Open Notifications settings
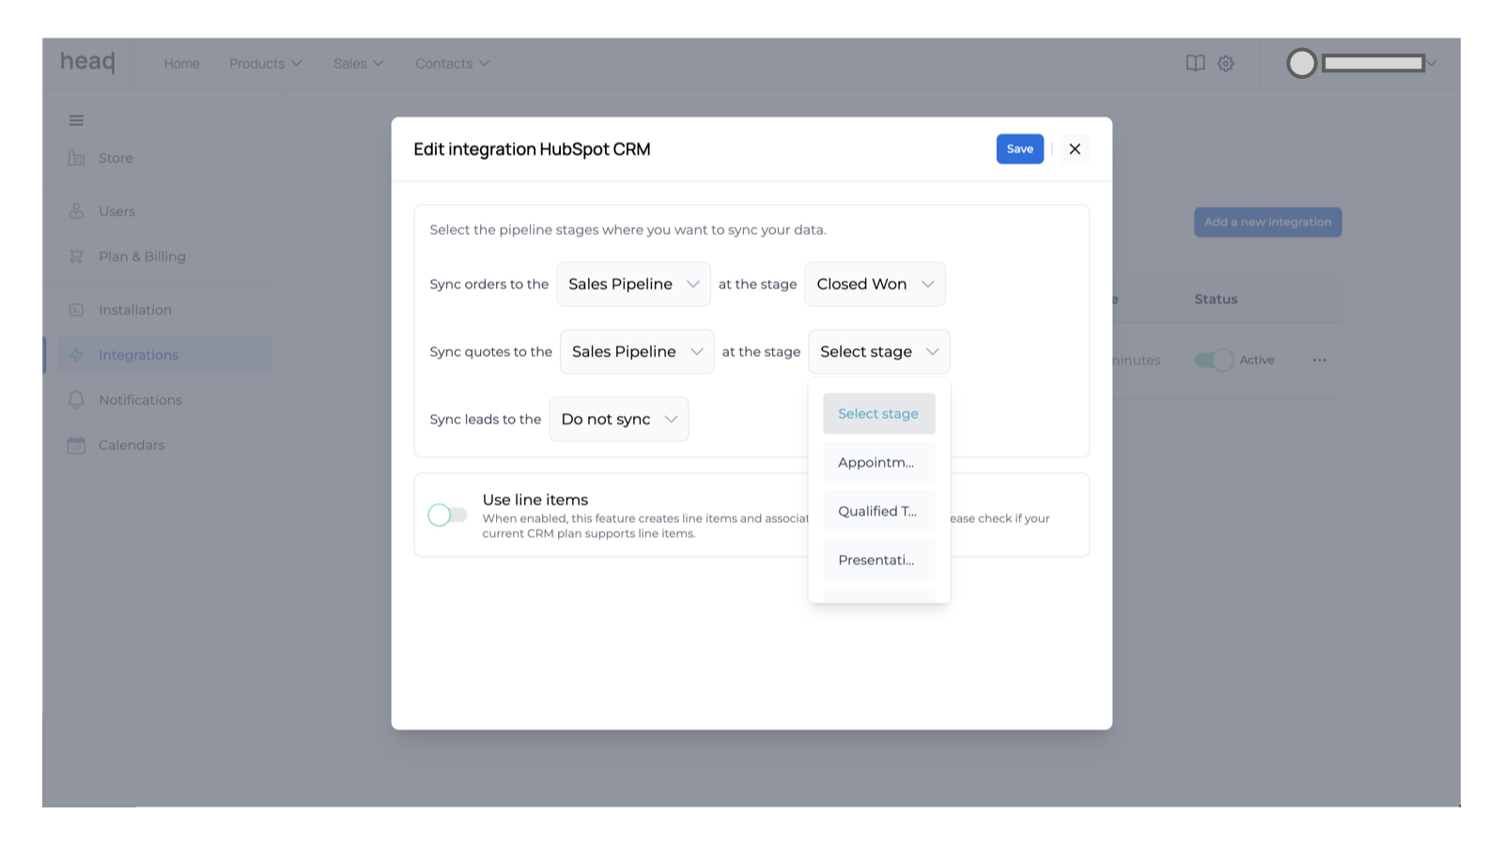Image resolution: width=1503 pixels, height=845 pixels. click(x=140, y=399)
